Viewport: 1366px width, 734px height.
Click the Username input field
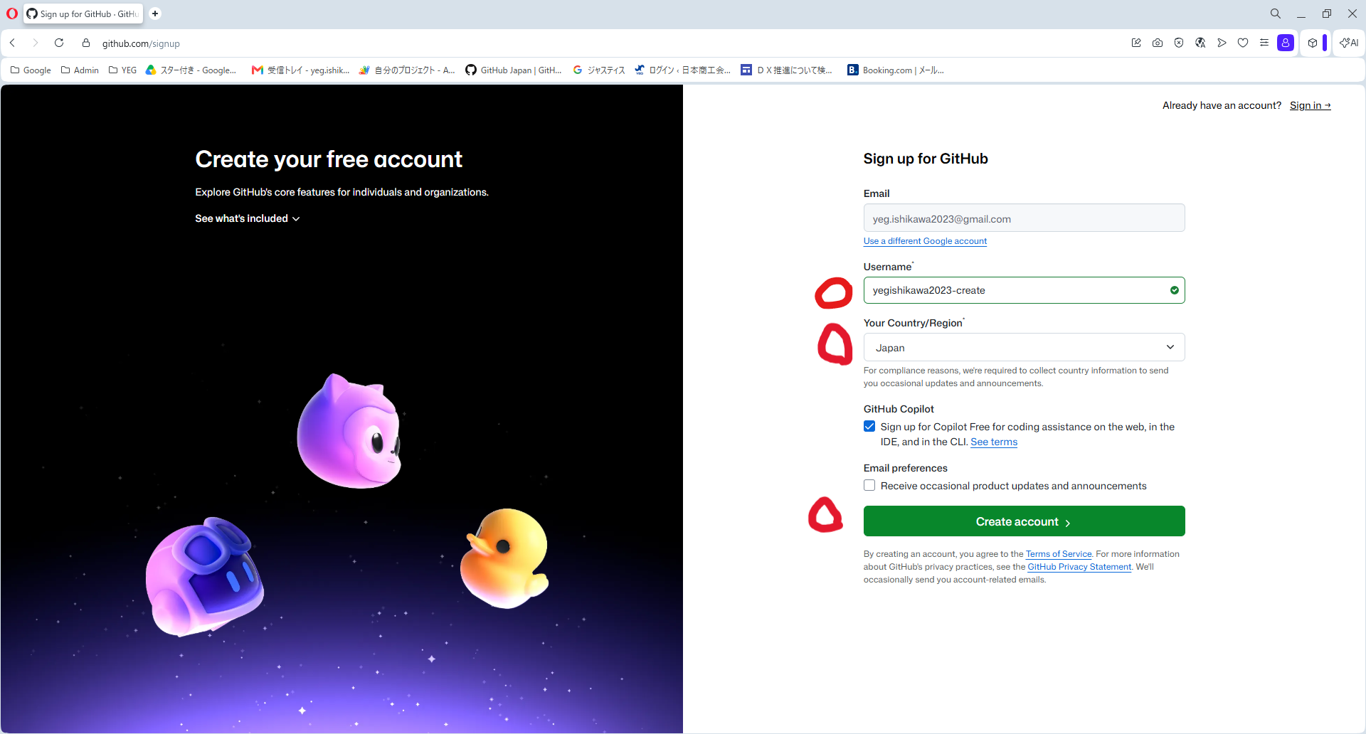[x=1024, y=290]
